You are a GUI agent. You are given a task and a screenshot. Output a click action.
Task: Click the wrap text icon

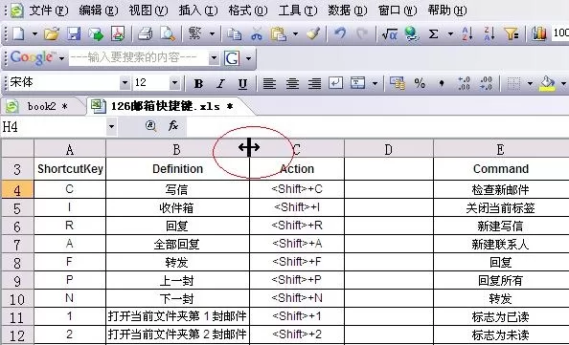point(335,83)
